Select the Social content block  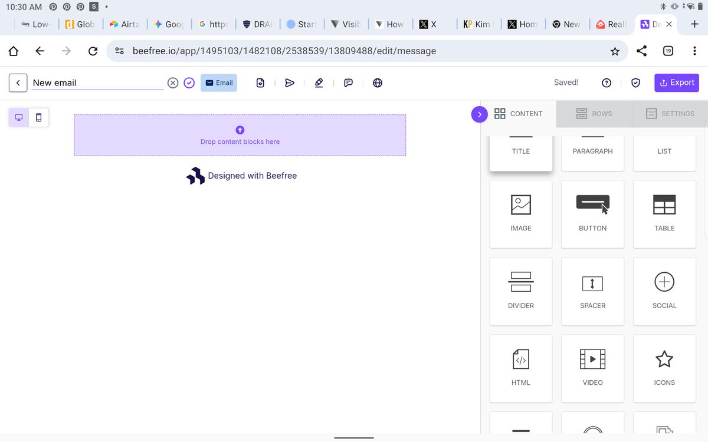[x=664, y=291]
